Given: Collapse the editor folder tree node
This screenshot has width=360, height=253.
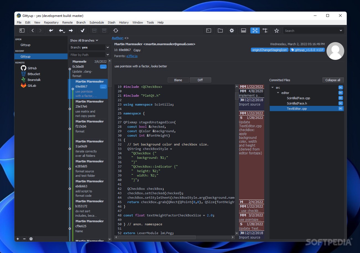Looking at the screenshot, I should [278, 93].
